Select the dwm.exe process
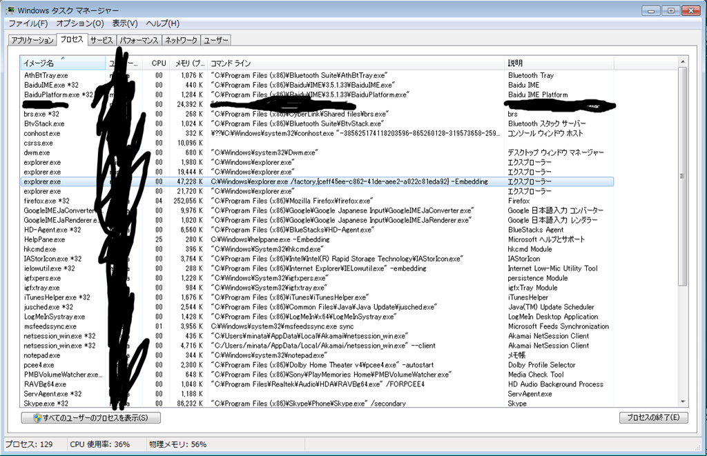This screenshot has height=456, width=707. tap(317, 152)
